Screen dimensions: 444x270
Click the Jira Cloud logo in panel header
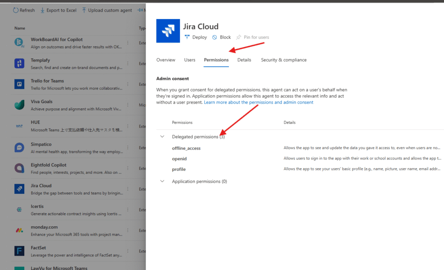pyautogui.click(x=168, y=31)
